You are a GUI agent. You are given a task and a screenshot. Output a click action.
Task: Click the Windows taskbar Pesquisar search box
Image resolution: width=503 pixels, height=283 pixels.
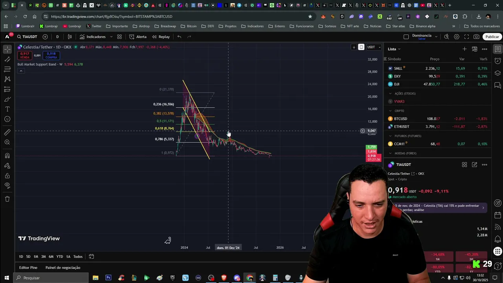point(51,278)
